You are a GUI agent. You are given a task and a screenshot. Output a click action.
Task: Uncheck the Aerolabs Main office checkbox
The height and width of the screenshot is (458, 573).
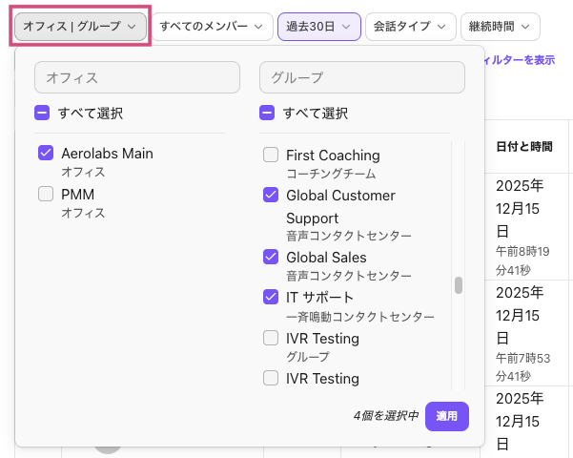(46, 153)
